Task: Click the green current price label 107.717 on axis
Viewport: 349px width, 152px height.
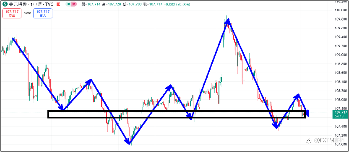Action: 341,113
